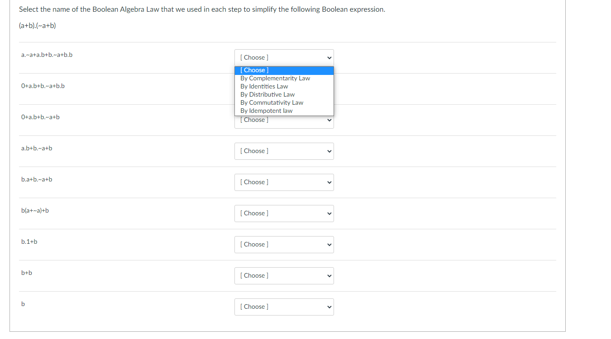This screenshot has width=611, height=339.
Task: Select "By Complementarity Law" from the open dropdown
Action: tap(275, 78)
